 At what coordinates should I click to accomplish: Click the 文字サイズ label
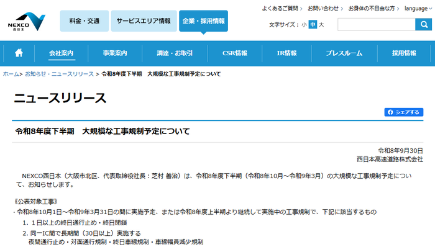pyautogui.click(x=283, y=25)
